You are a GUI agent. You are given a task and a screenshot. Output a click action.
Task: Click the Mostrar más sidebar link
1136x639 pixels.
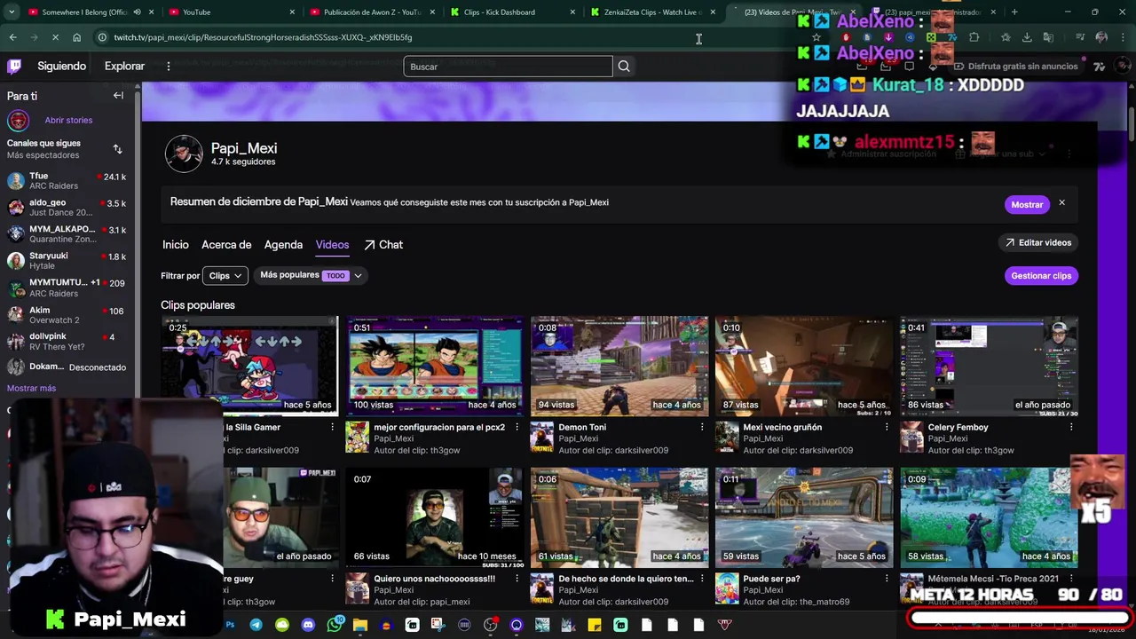[x=31, y=389]
